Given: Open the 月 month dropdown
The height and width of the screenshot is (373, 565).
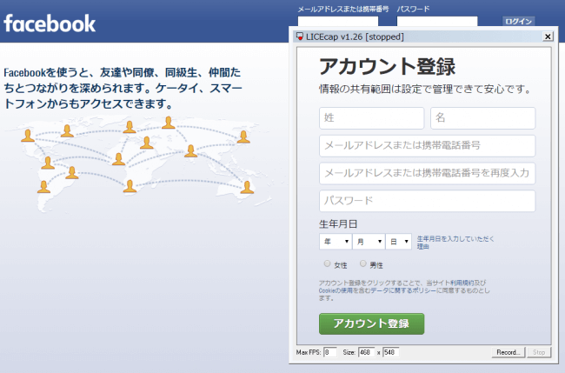Looking at the screenshot, I should (x=369, y=242).
